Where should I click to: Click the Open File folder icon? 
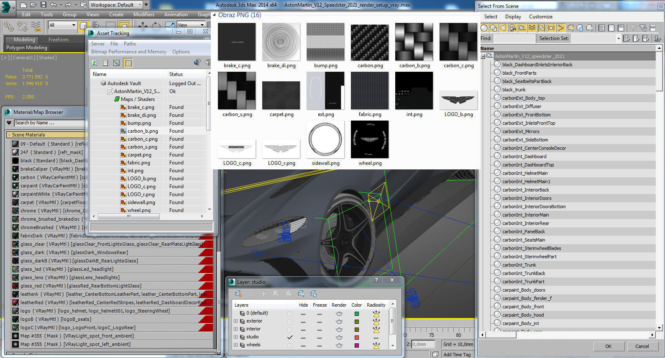(x=33, y=5)
